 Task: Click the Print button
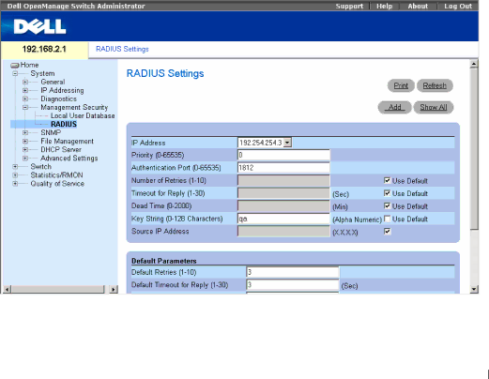pyautogui.click(x=401, y=85)
